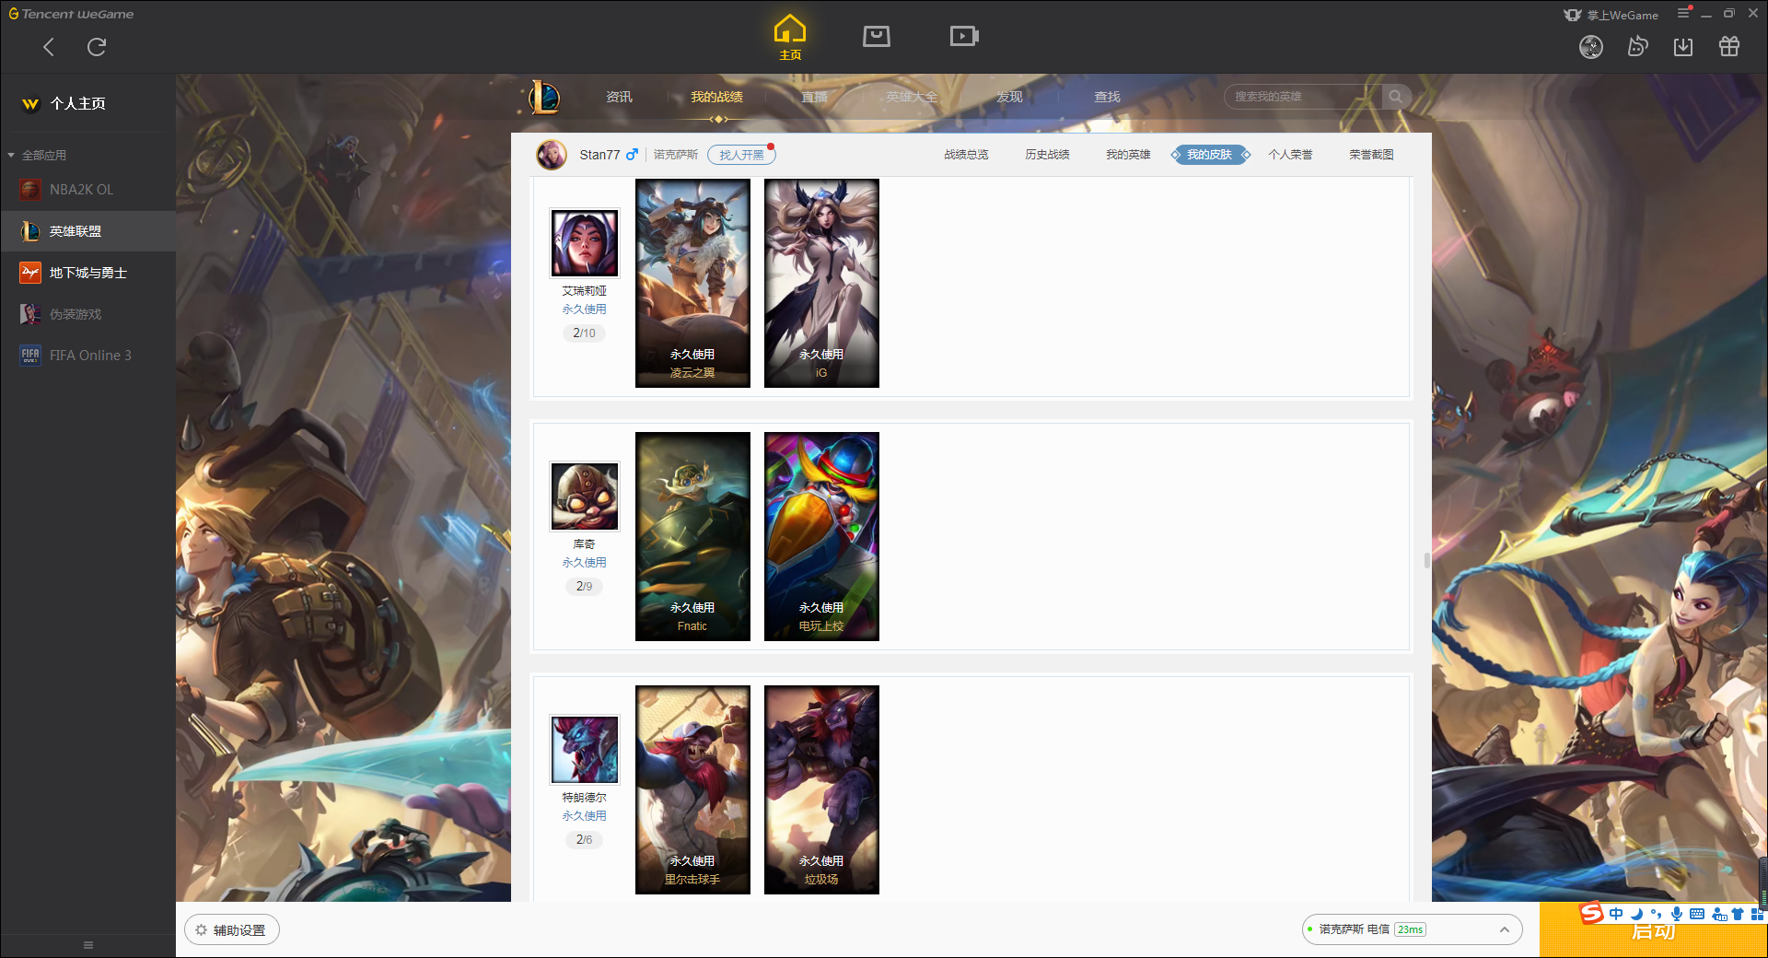Screen dimensions: 1768x958
Task: Click the 2/10 skin count badge
Action: click(584, 333)
